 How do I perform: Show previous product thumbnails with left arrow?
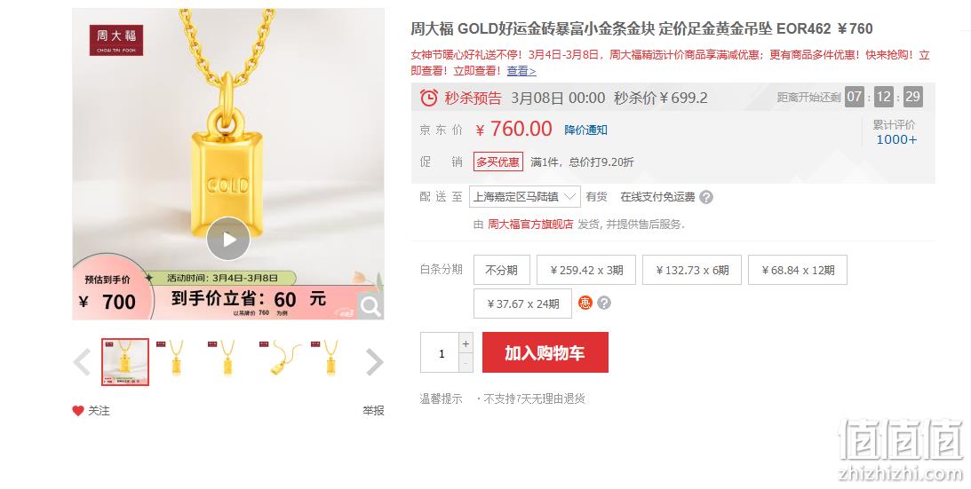coord(82,362)
